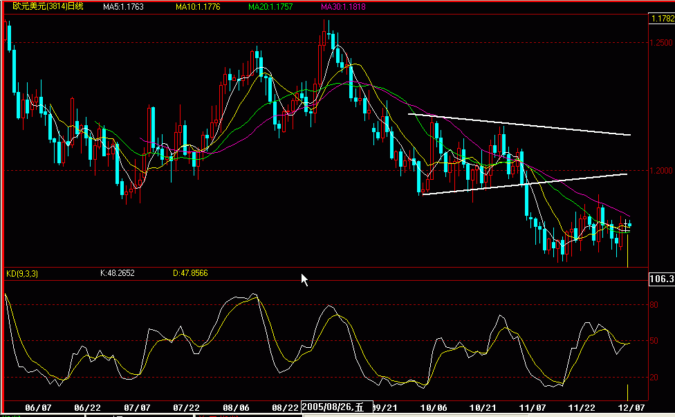Click the 08/06 date label
This screenshot has height=417, width=675.
click(x=236, y=407)
